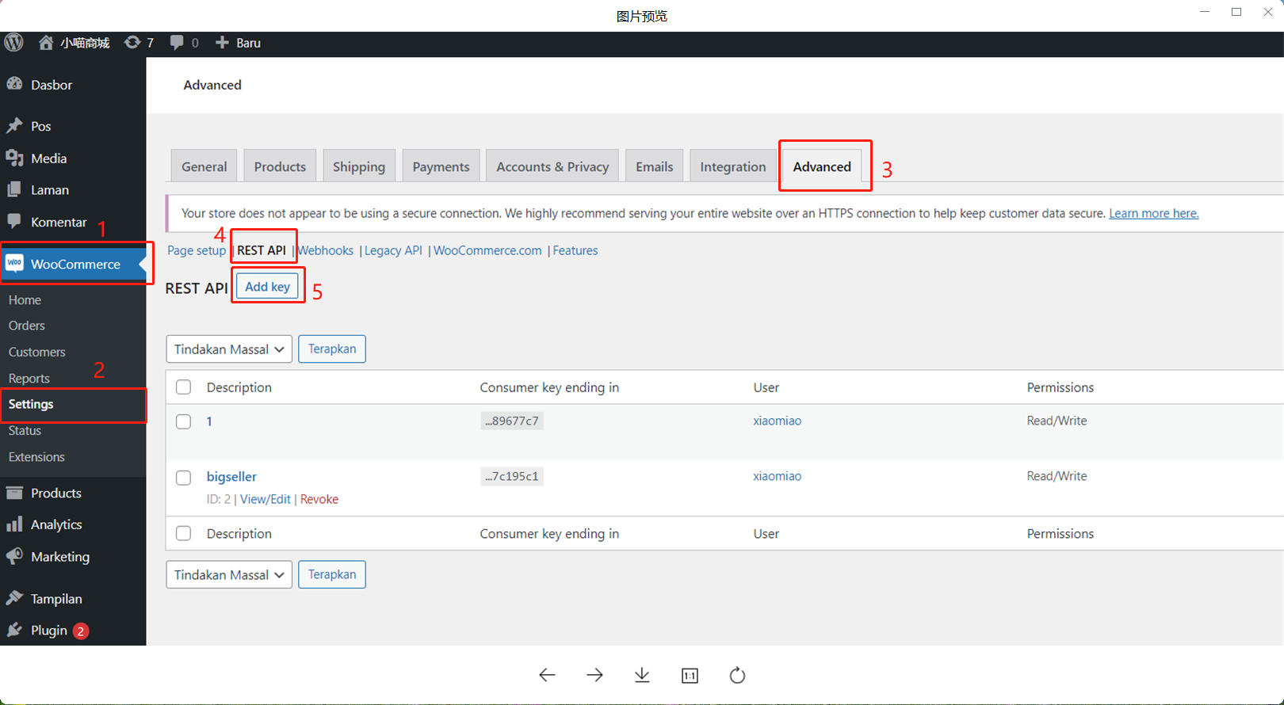Click the top Terapkan button
The image size is (1284, 705).
(332, 349)
